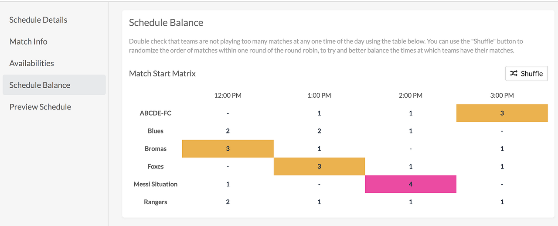
Task: Click the Rangers team row label
Action: 156,202
